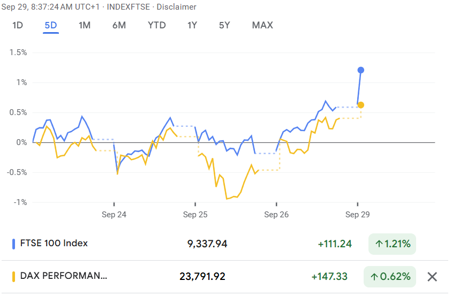Show the YTD chart range

pyautogui.click(x=157, y=25)
